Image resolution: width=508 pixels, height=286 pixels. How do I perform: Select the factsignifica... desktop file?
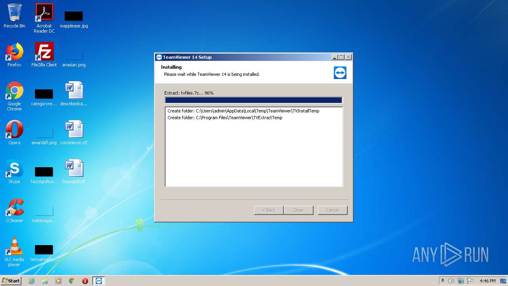44,175
